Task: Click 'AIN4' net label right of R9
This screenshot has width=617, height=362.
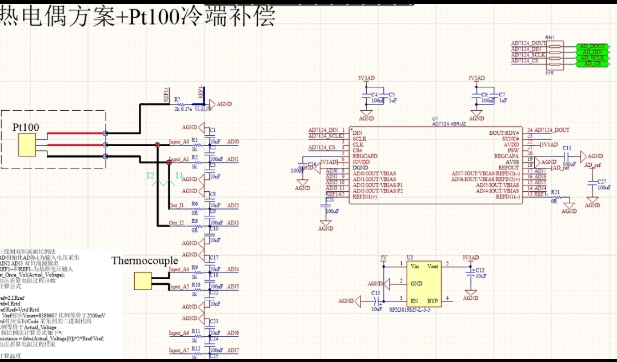Action: 233,269
